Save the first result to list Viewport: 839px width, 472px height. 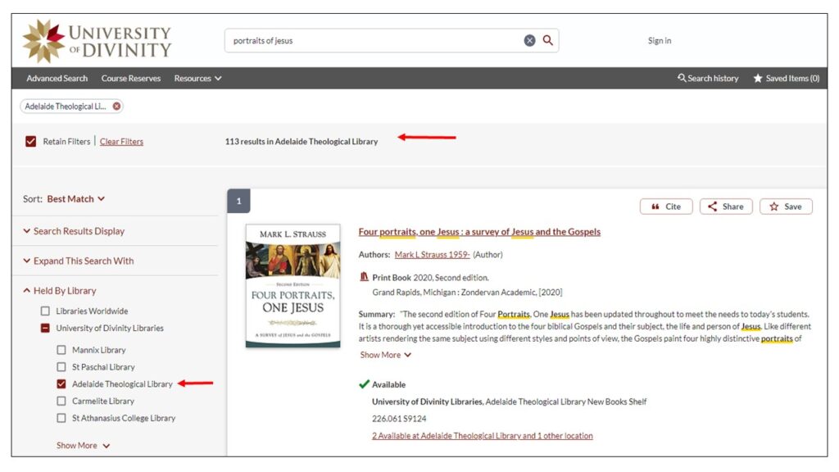click(x=785, y=206)
